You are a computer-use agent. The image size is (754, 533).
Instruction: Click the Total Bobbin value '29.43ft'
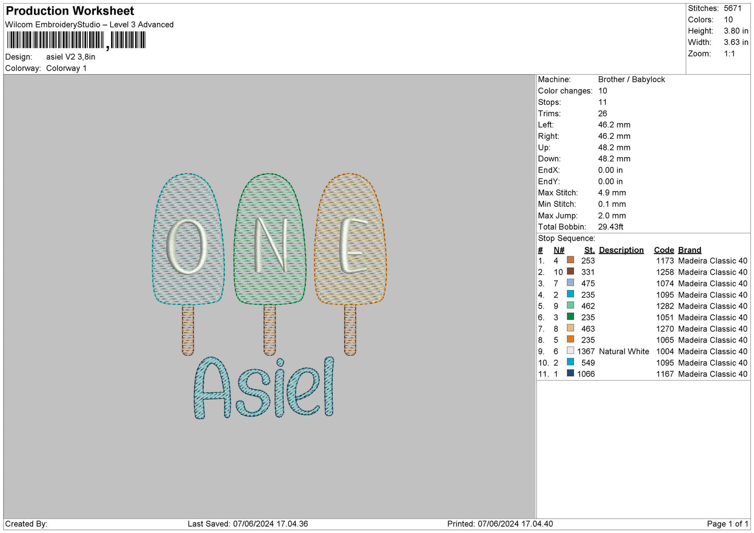[x=611, y=227]
